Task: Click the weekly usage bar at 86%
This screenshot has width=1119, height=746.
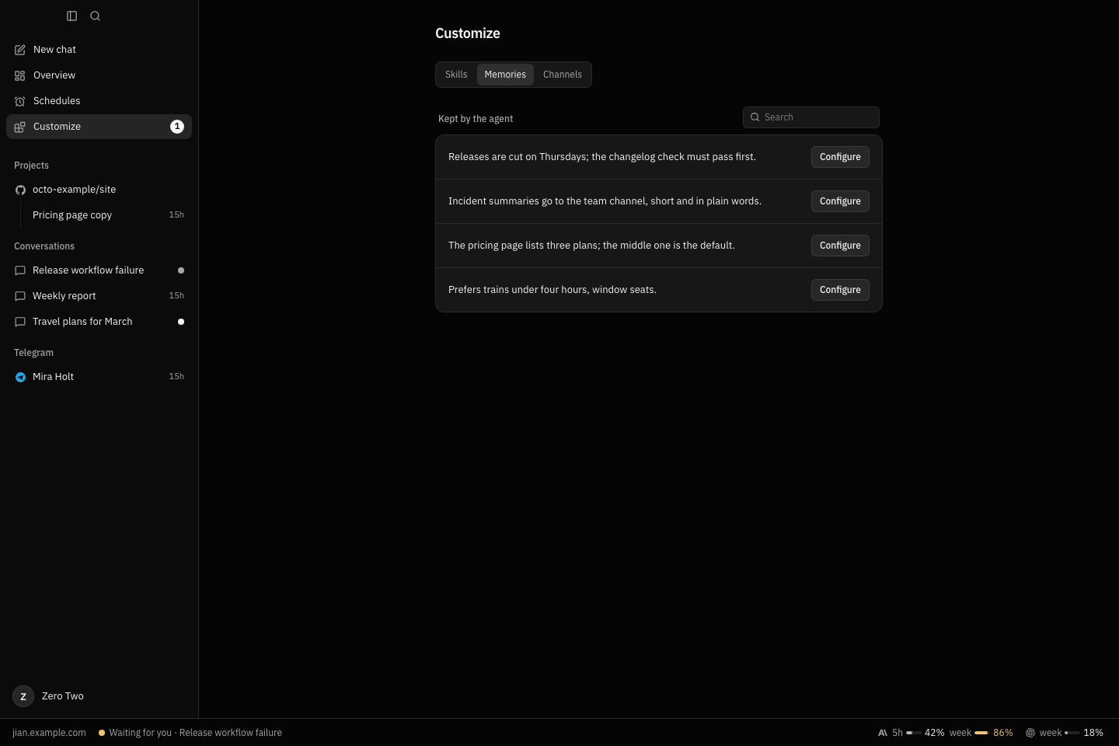Action: click(981, 733)
